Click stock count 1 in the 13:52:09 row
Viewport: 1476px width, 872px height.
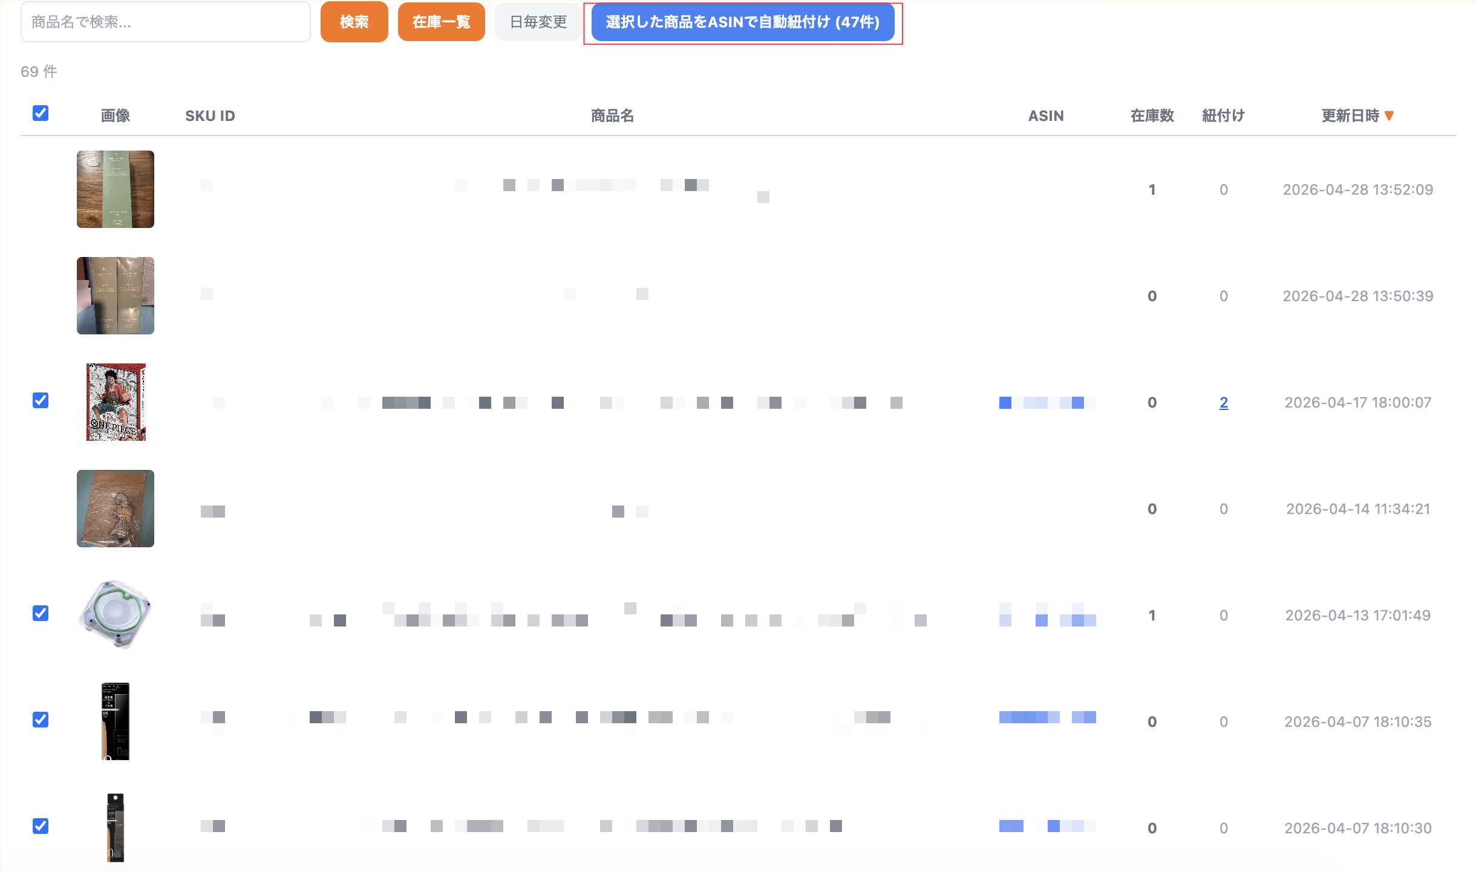pos(1152,189)
